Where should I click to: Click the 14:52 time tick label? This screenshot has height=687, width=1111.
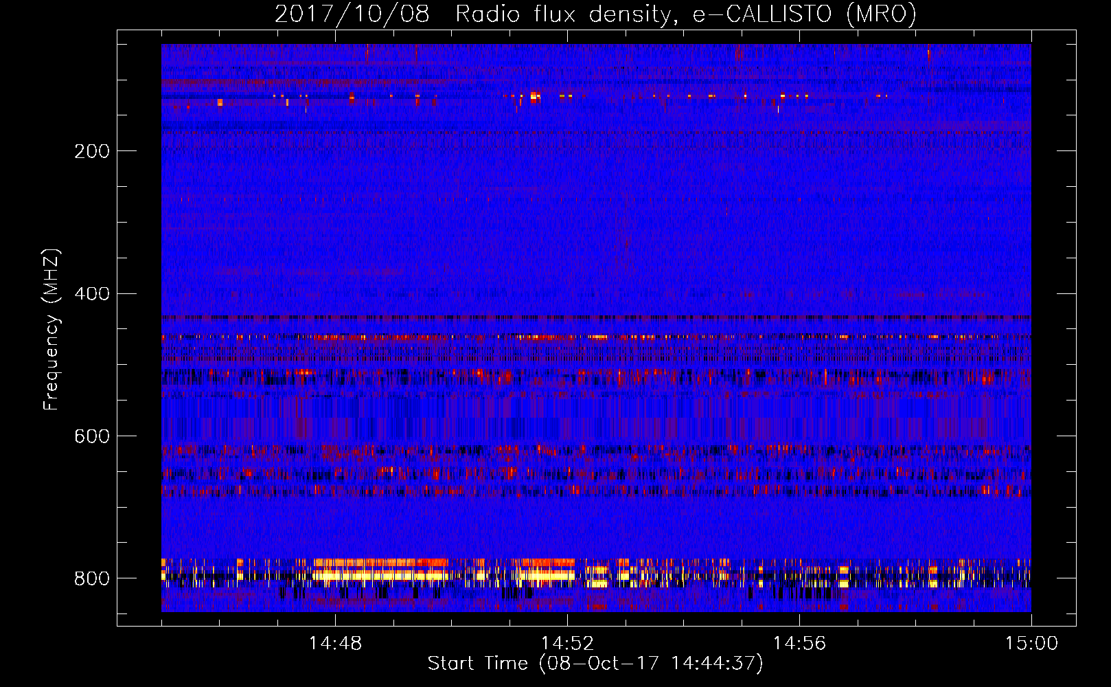pyautogui.click(x=567, y=644)
